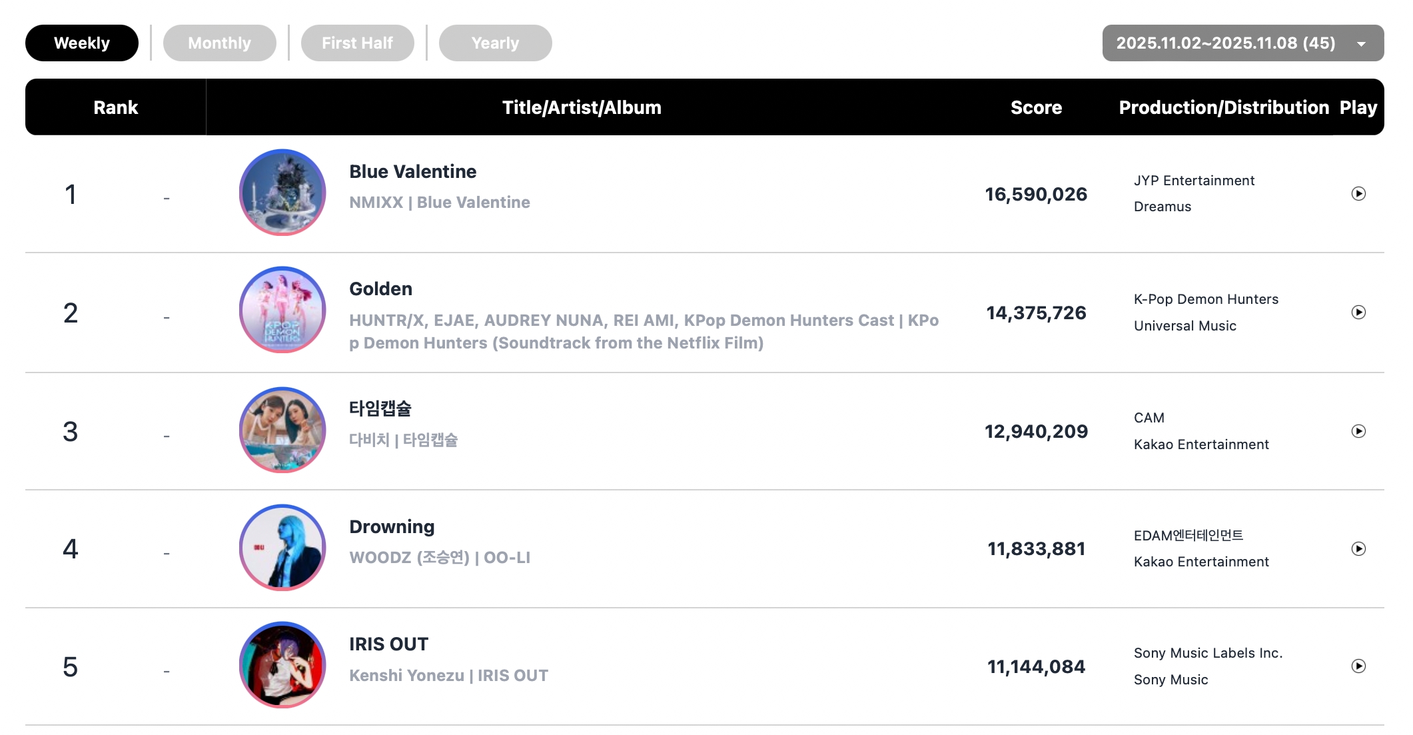Open the IRIS OUT cover image
This screenshot has height=735, width=1413.
[x=282, y=665]
